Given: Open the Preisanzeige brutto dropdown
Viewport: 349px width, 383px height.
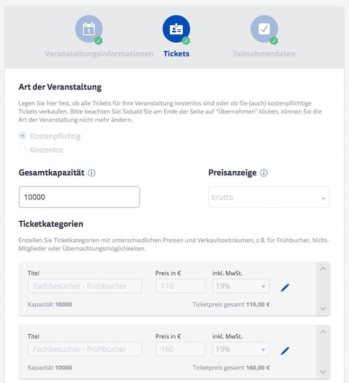Looking at the screenshot, I should 268,197.
